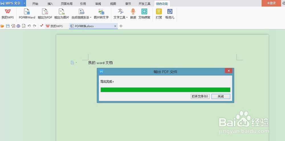Click the 我的 word 文档 text line
Screen dimensions: 285x141
(100, 63)
